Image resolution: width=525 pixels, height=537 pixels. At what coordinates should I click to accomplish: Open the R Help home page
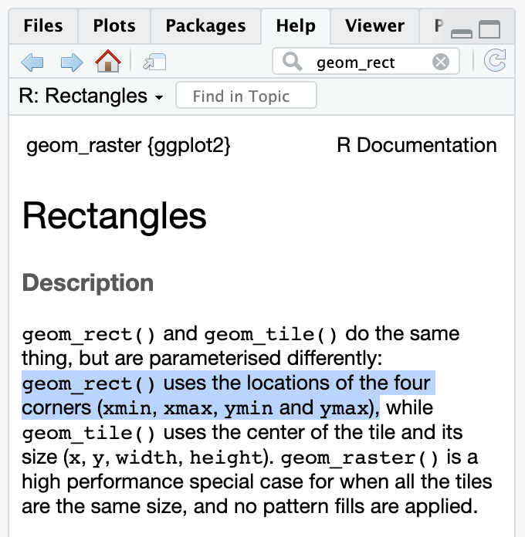tap(107, 61)
